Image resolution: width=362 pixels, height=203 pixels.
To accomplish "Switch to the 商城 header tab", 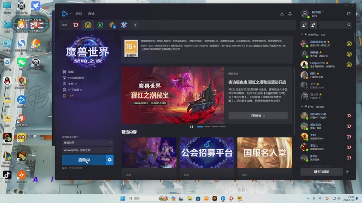I will coord(91,14).
